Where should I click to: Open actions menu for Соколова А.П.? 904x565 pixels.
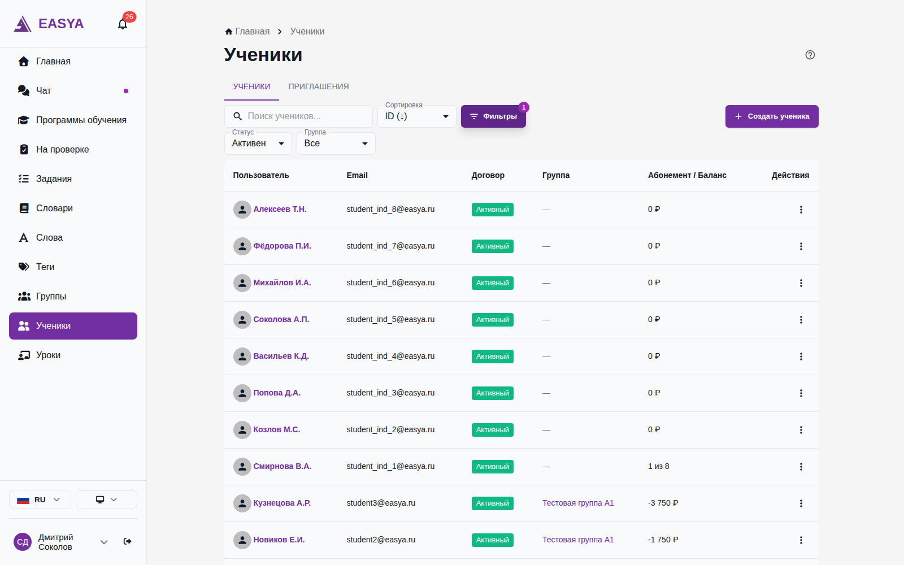801,320
